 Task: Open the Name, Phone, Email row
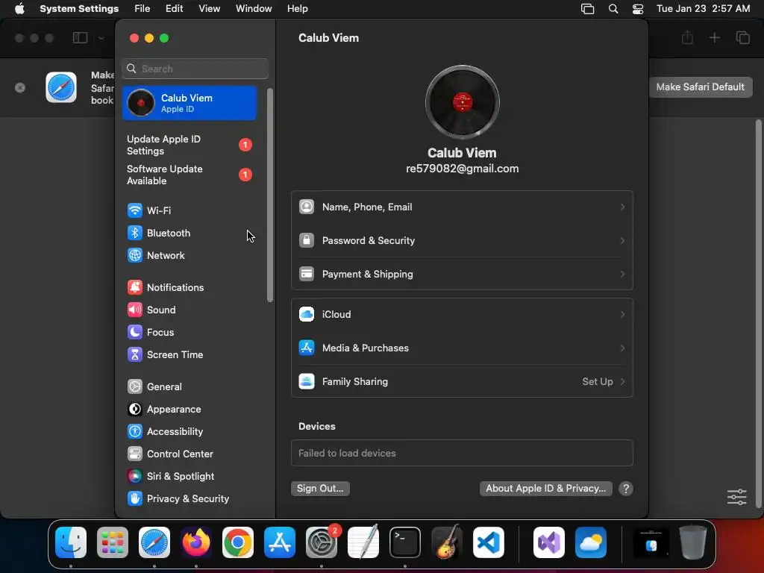click(x=462, y=207)
